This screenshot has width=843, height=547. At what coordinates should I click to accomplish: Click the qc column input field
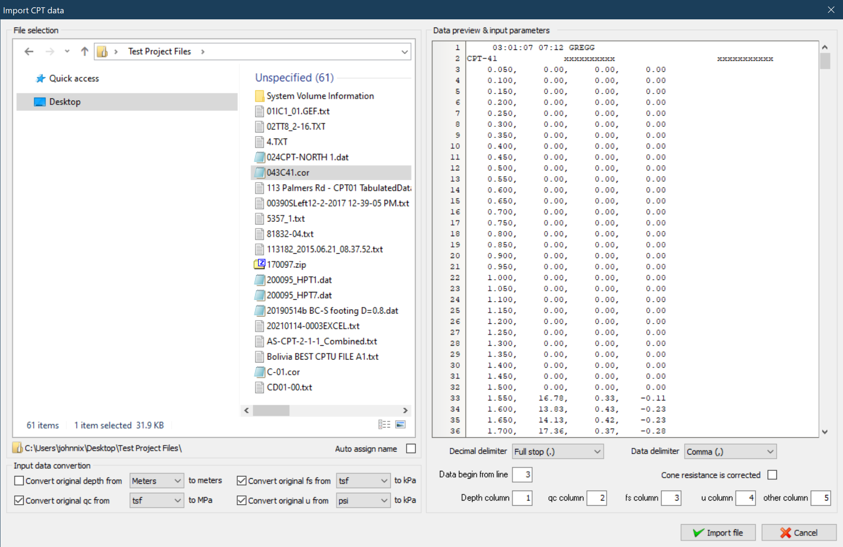click(597, 498)
